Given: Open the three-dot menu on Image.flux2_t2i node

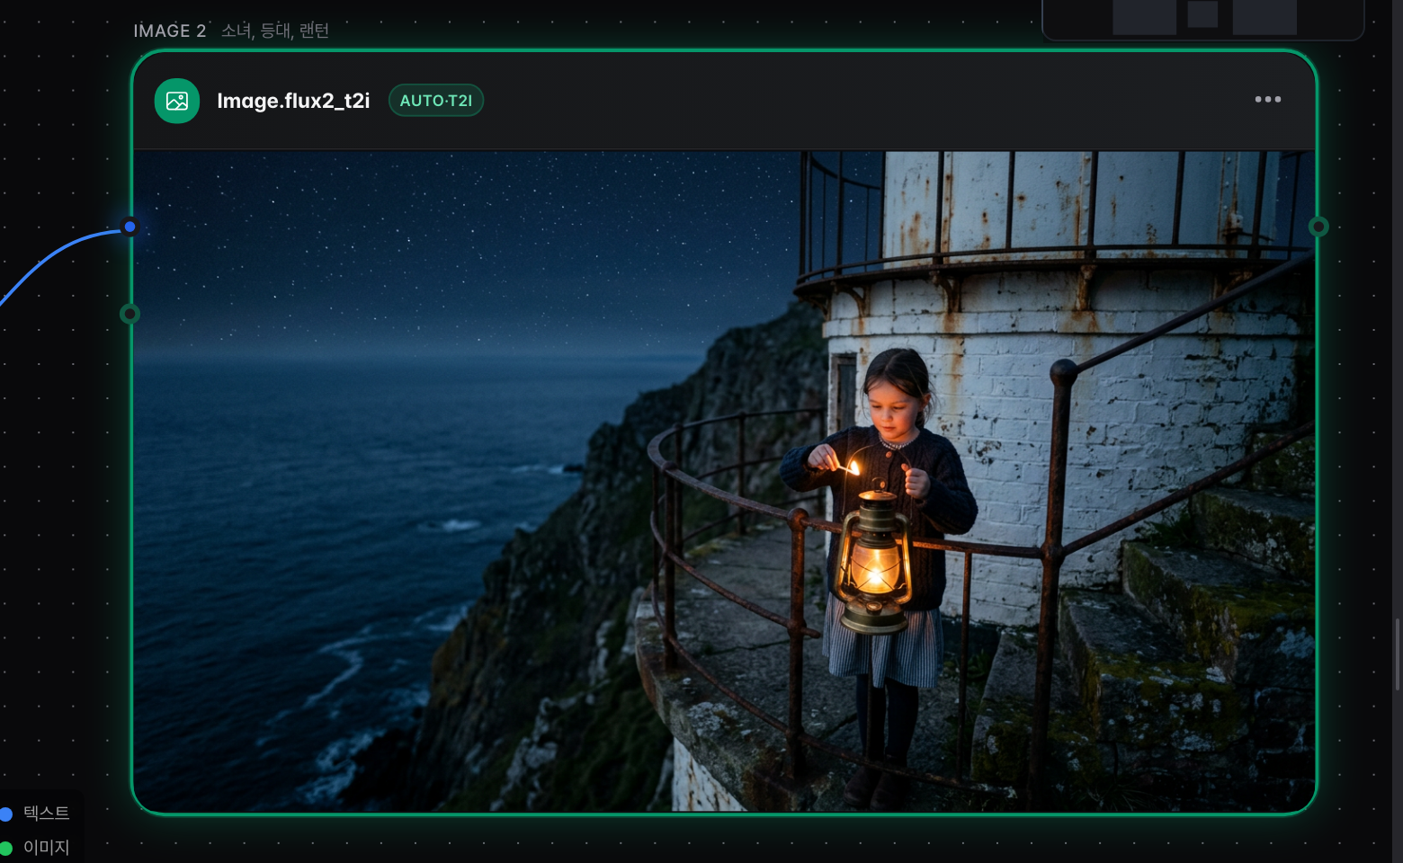Looking at the screenshot, I should 1268,100.
